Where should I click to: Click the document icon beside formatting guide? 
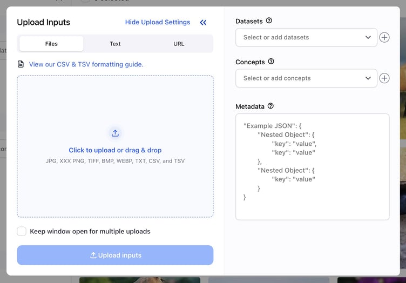[21, 64]
